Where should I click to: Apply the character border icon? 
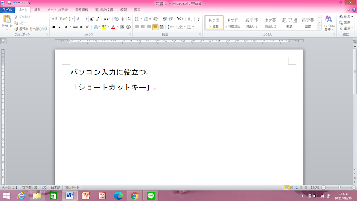(x=129, y=19)
